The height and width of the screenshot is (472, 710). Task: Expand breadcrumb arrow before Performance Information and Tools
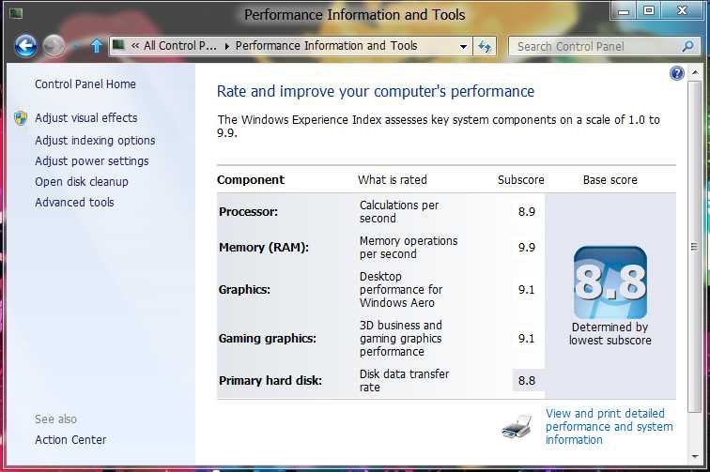click(x=227, y=46)
